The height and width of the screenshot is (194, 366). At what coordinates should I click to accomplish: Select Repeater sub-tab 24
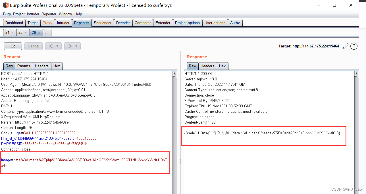[7, 32]
